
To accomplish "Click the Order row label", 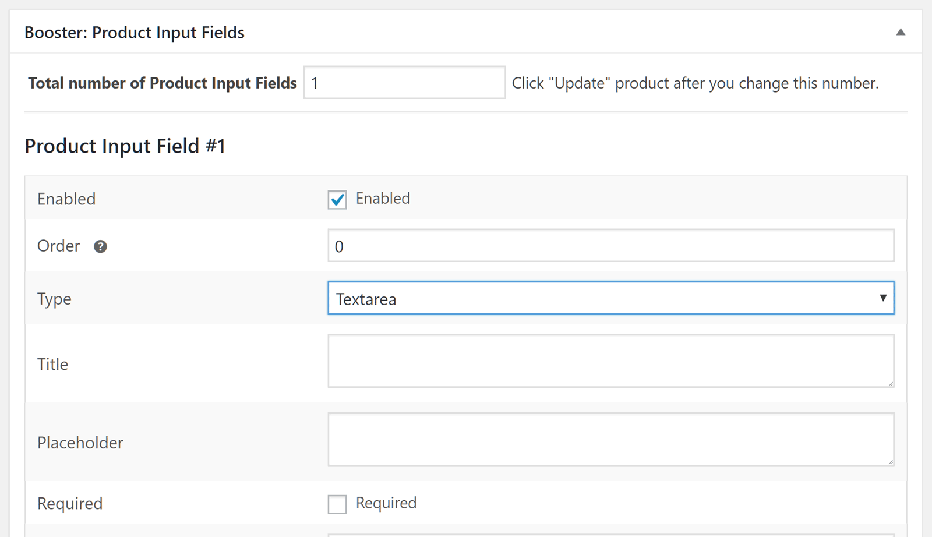I will [58, 246].
